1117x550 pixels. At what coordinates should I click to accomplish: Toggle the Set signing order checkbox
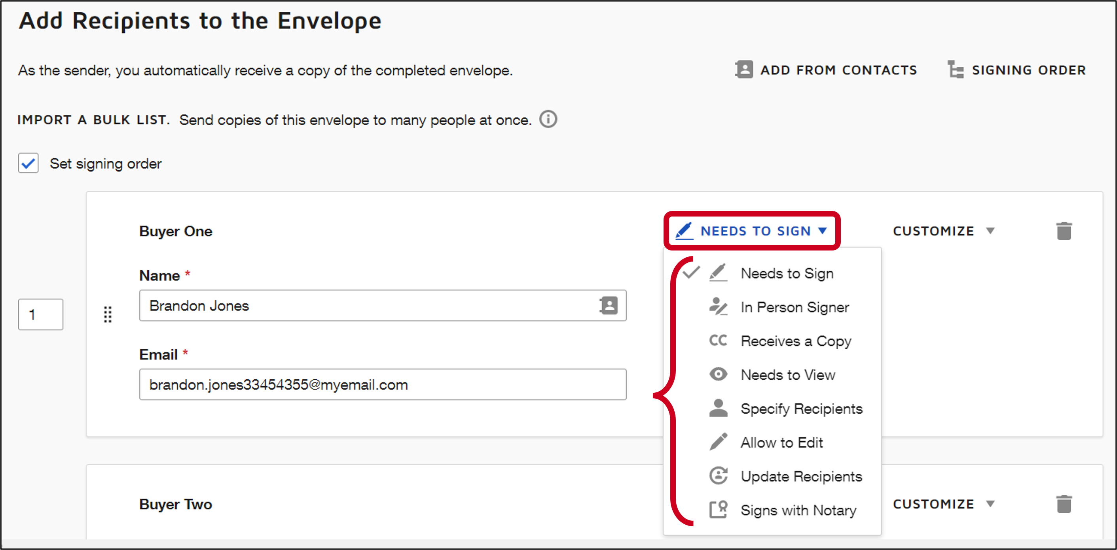[x=28, y=163]
